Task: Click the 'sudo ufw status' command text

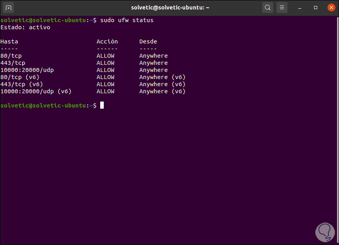Action: 127,20
